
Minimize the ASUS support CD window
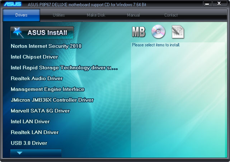pyautogui.click(x=207, y=4)
